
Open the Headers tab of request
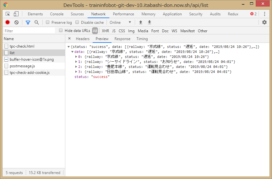[83, 39]
